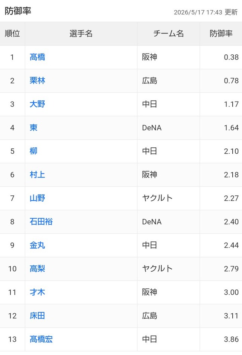Open player link 才木
This screenshot has height=355, width=242.
coord(37,292)
